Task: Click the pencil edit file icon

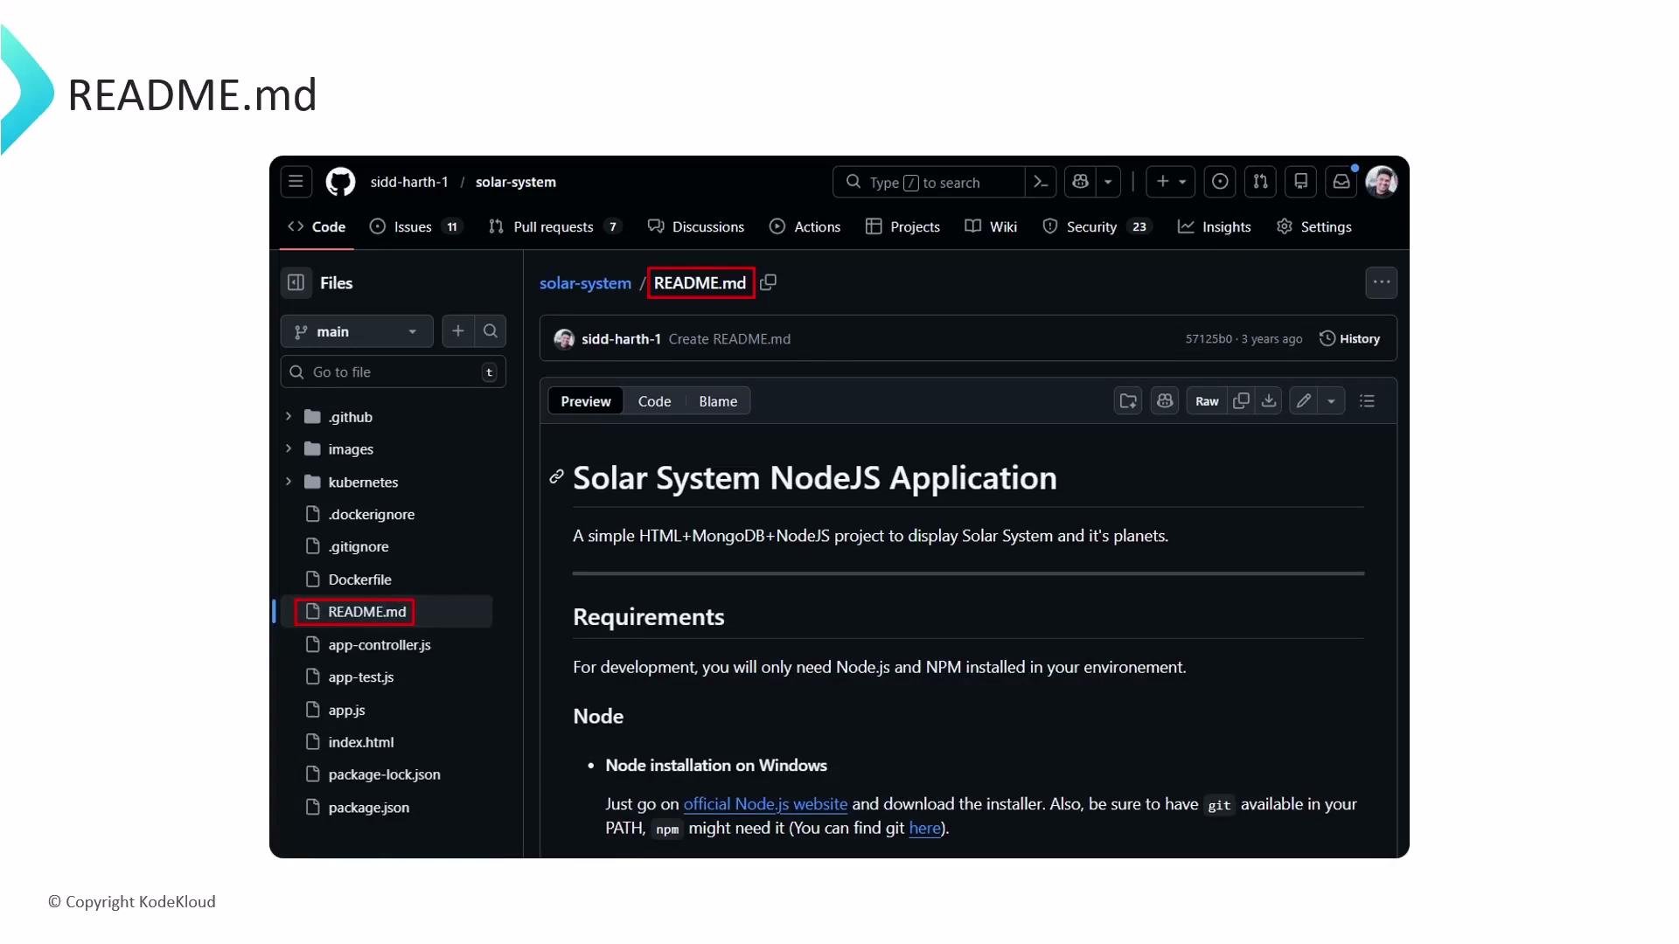Action: point(1304,401)
